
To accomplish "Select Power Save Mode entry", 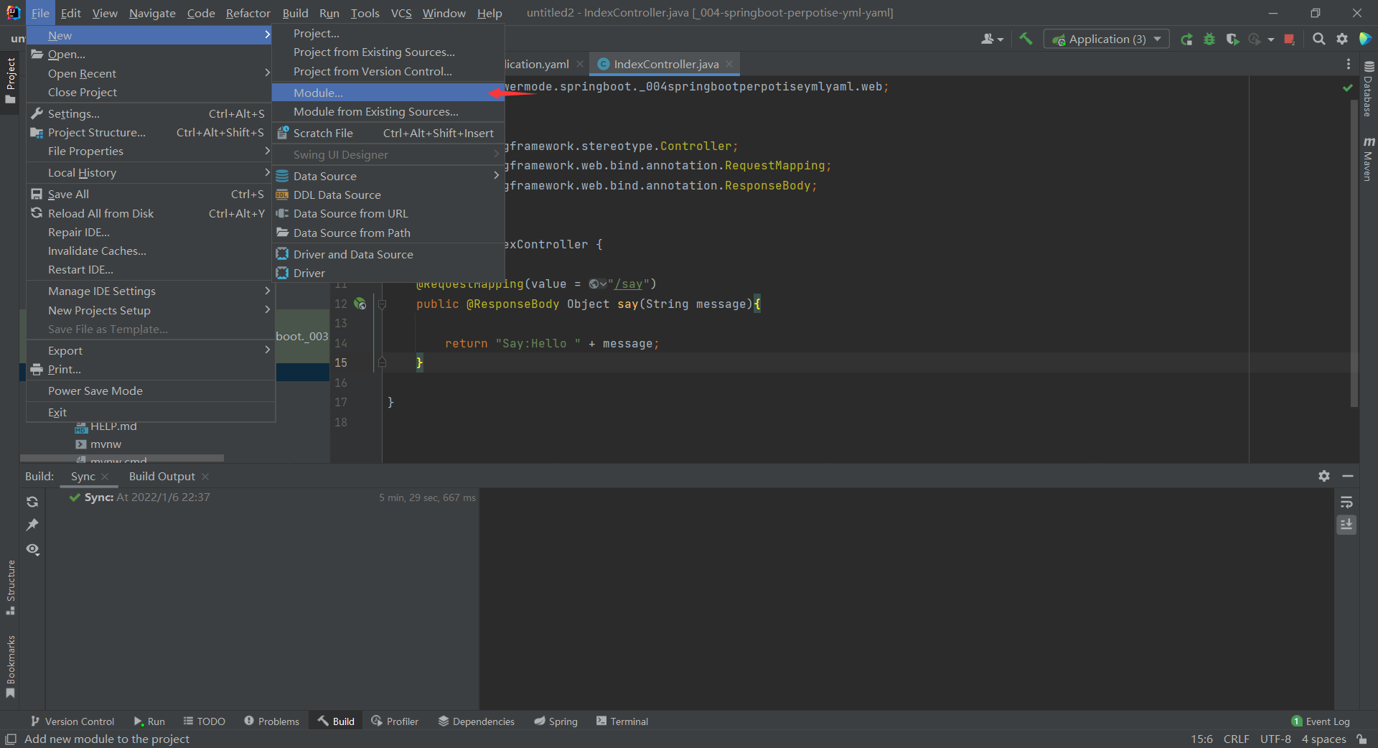I will click(151, 391).
